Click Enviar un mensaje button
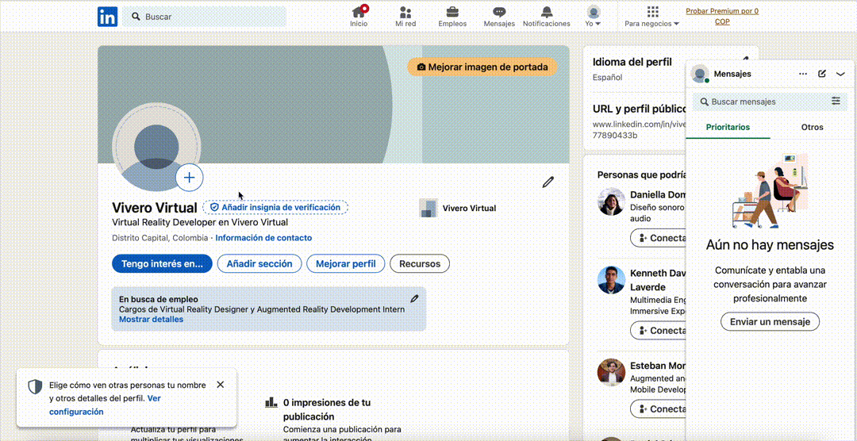This screenshot has width=857, height=441. [x=770, y=321]
